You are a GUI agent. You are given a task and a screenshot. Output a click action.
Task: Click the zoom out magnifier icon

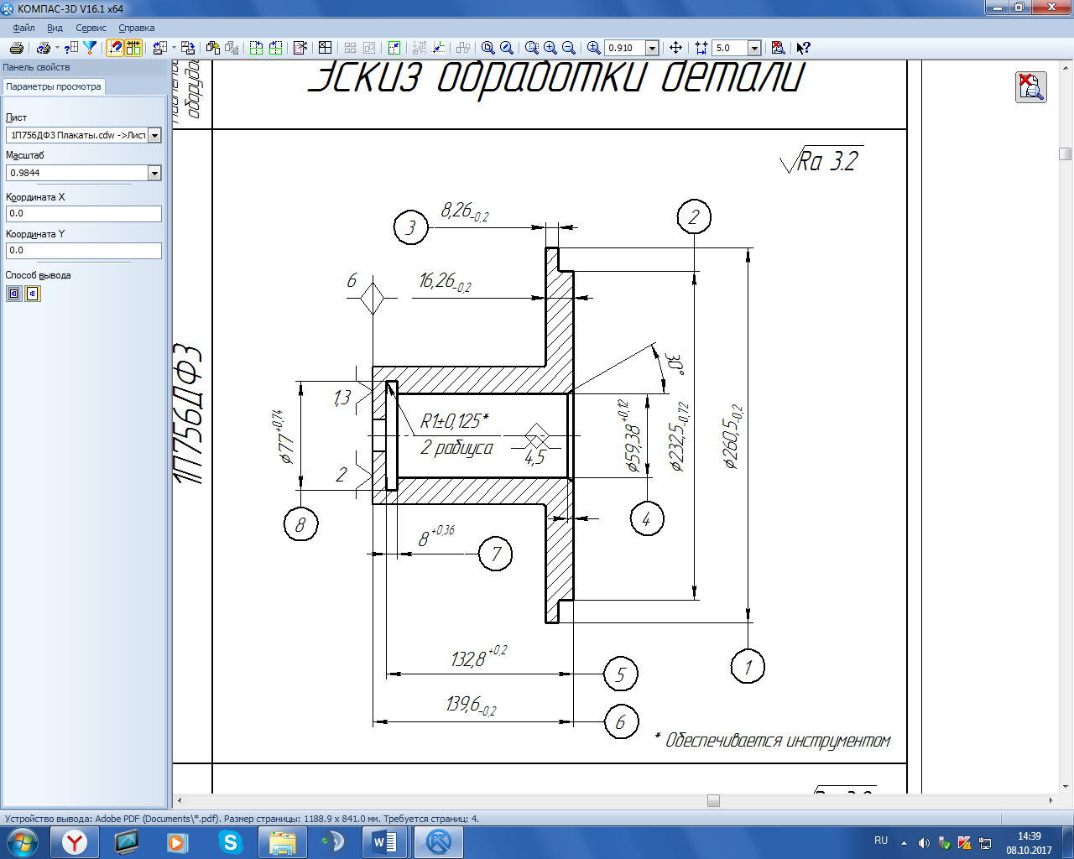pyautogui.click(x=569, y=48)
